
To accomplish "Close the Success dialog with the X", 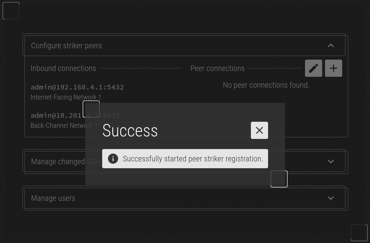I will 259,130.
